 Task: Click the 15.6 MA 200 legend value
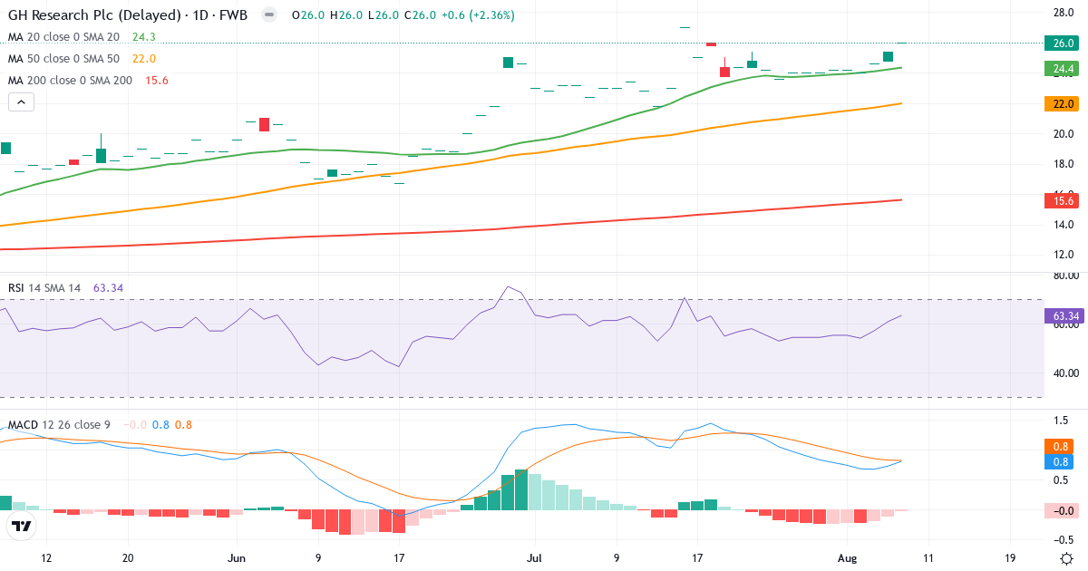pyautogui.click(x=156, y=81)
